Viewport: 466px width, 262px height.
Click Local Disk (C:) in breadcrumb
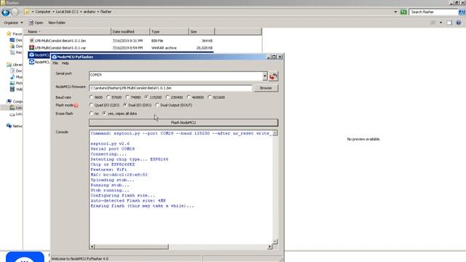(x=67, y=12)
